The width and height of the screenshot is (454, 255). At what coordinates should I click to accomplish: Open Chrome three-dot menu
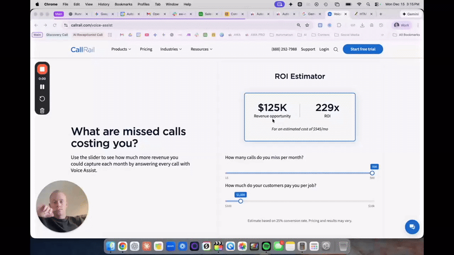(418, 25)
